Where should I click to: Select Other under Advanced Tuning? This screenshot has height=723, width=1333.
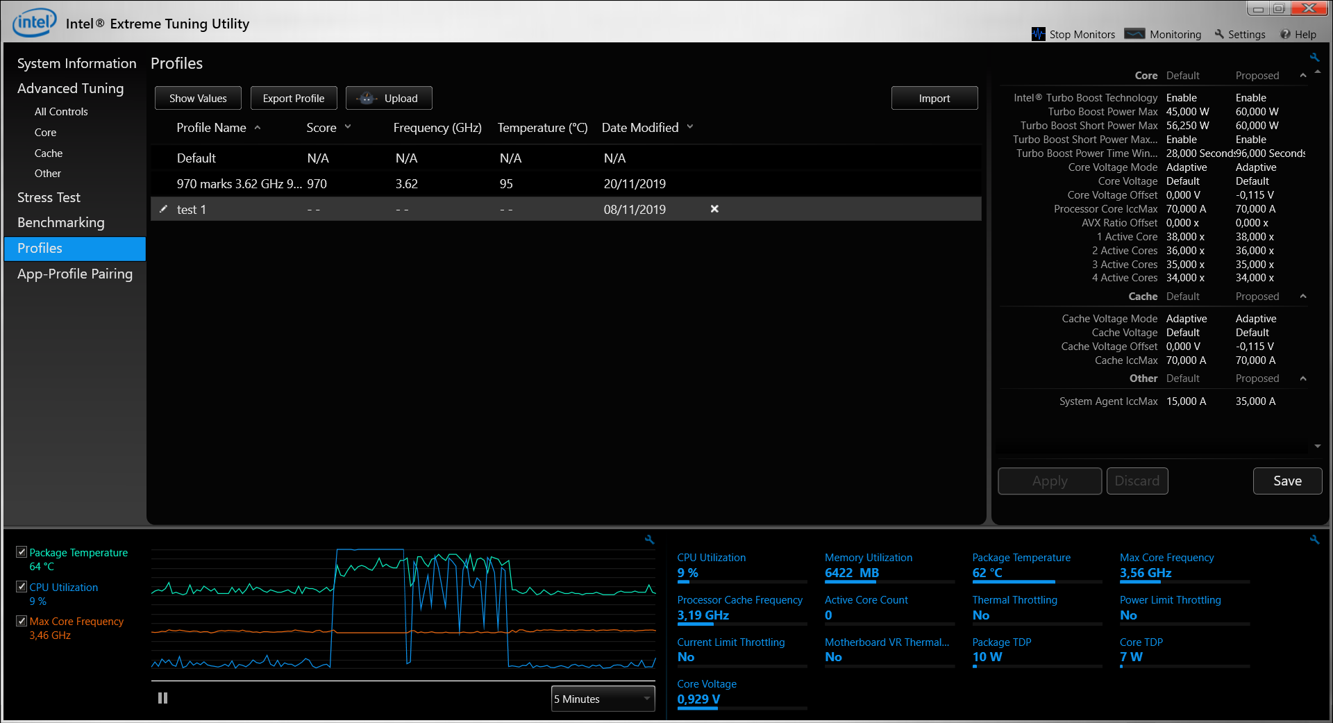[48, 174]
